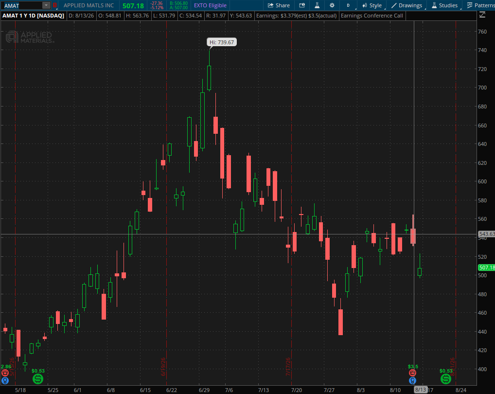Click the H: 563.76 high value readout
The width and height of the screenshot is (495, 394).
(137, 16)
